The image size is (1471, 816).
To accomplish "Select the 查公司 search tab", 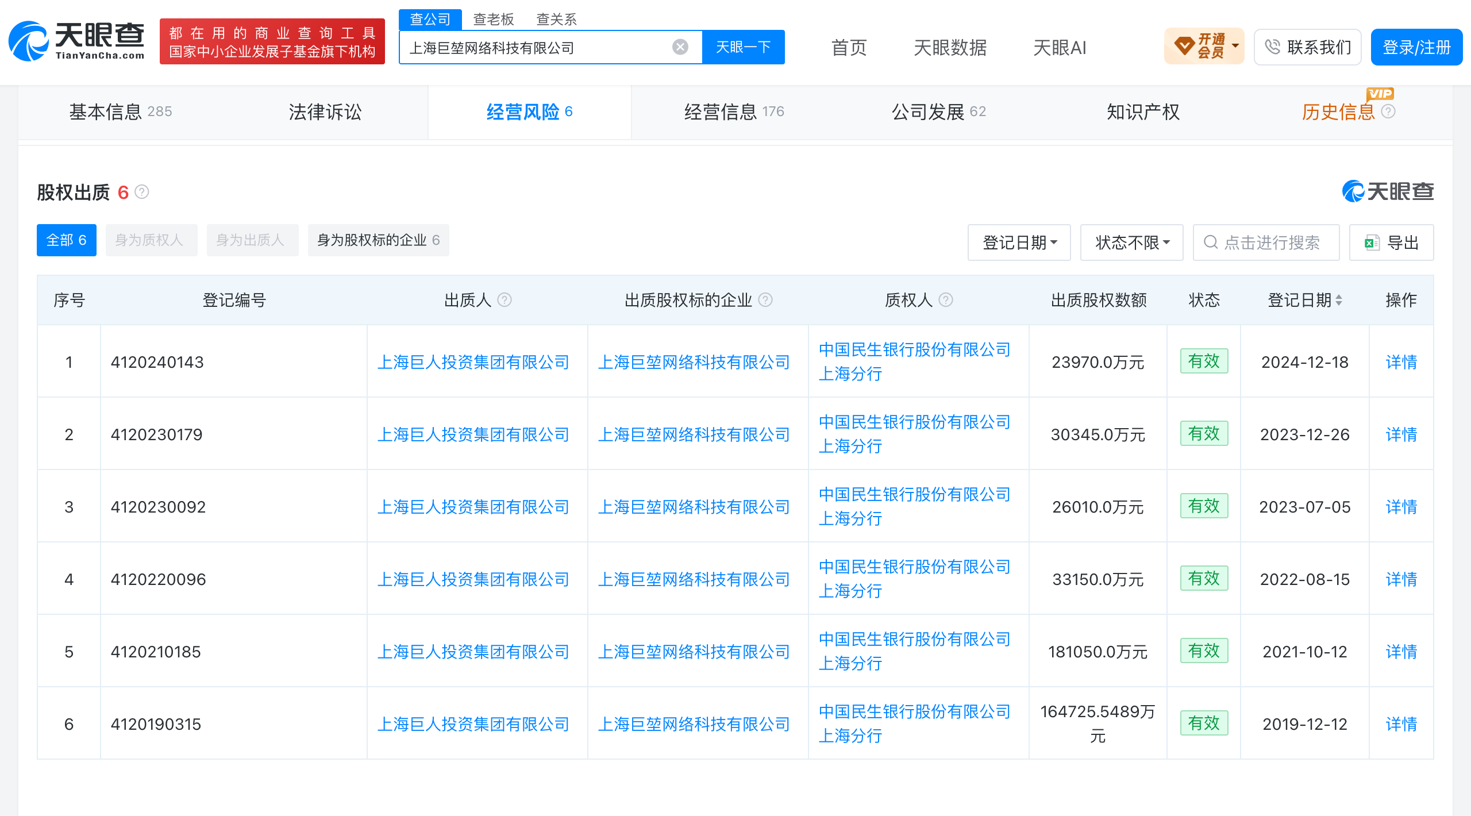I will (x=430, y=20).
